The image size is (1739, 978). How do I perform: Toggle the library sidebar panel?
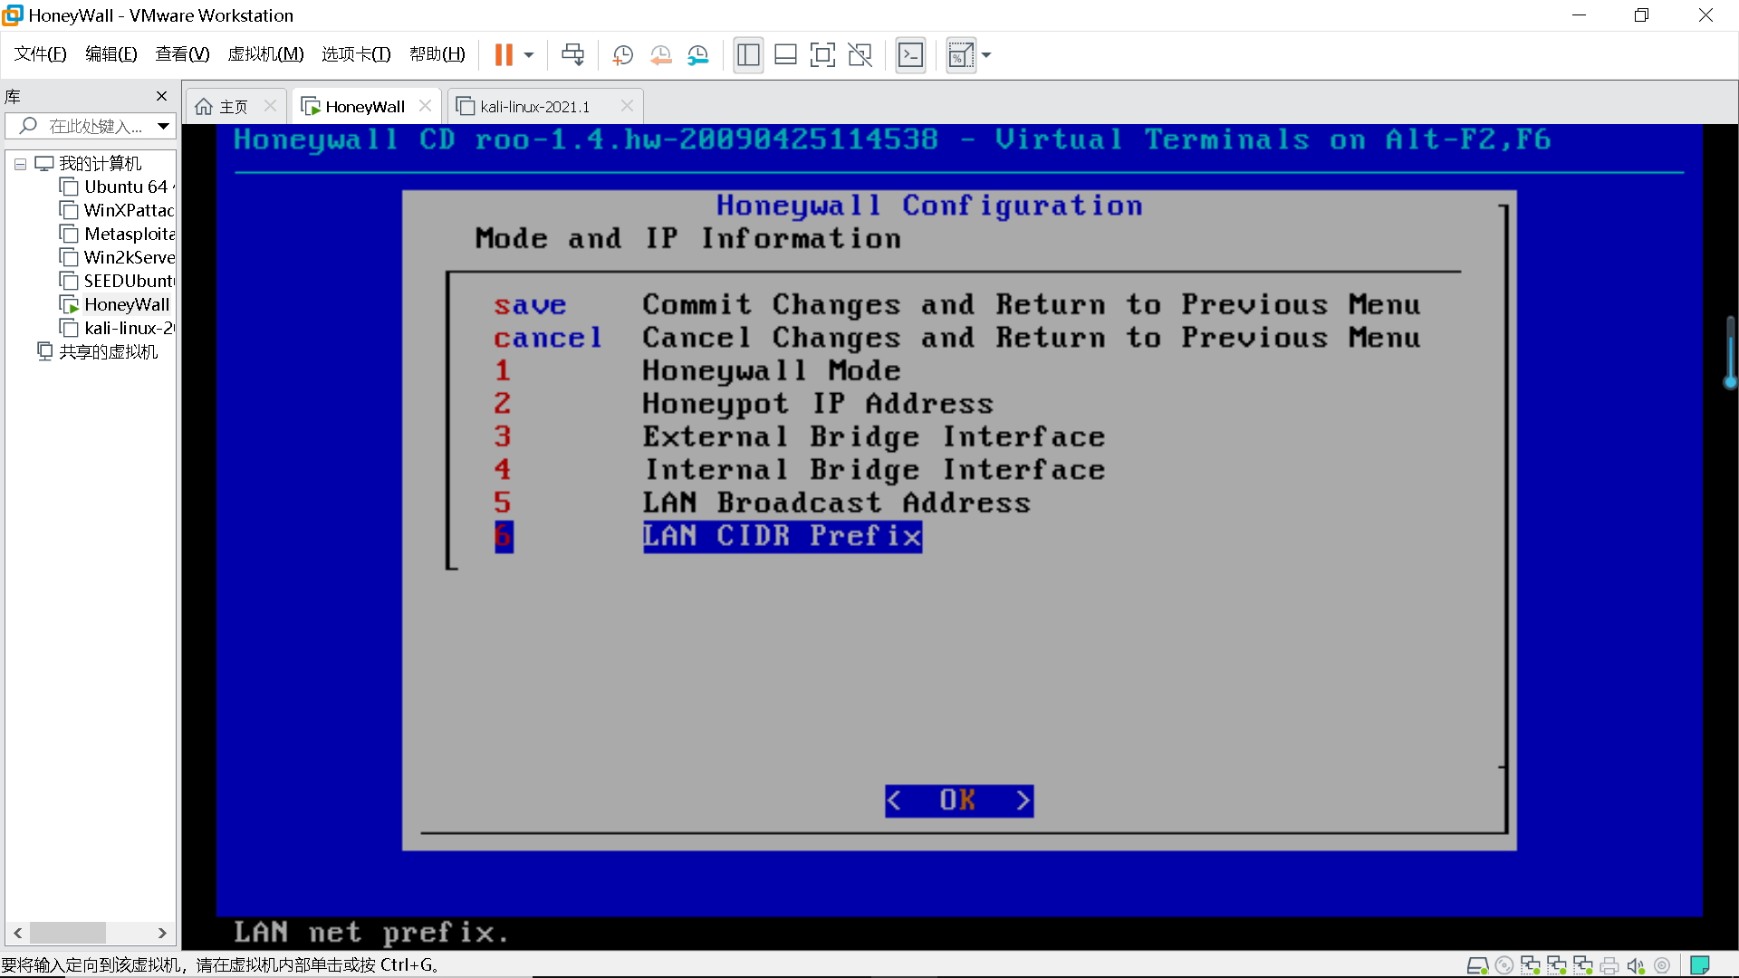click(x=748, y=55)
